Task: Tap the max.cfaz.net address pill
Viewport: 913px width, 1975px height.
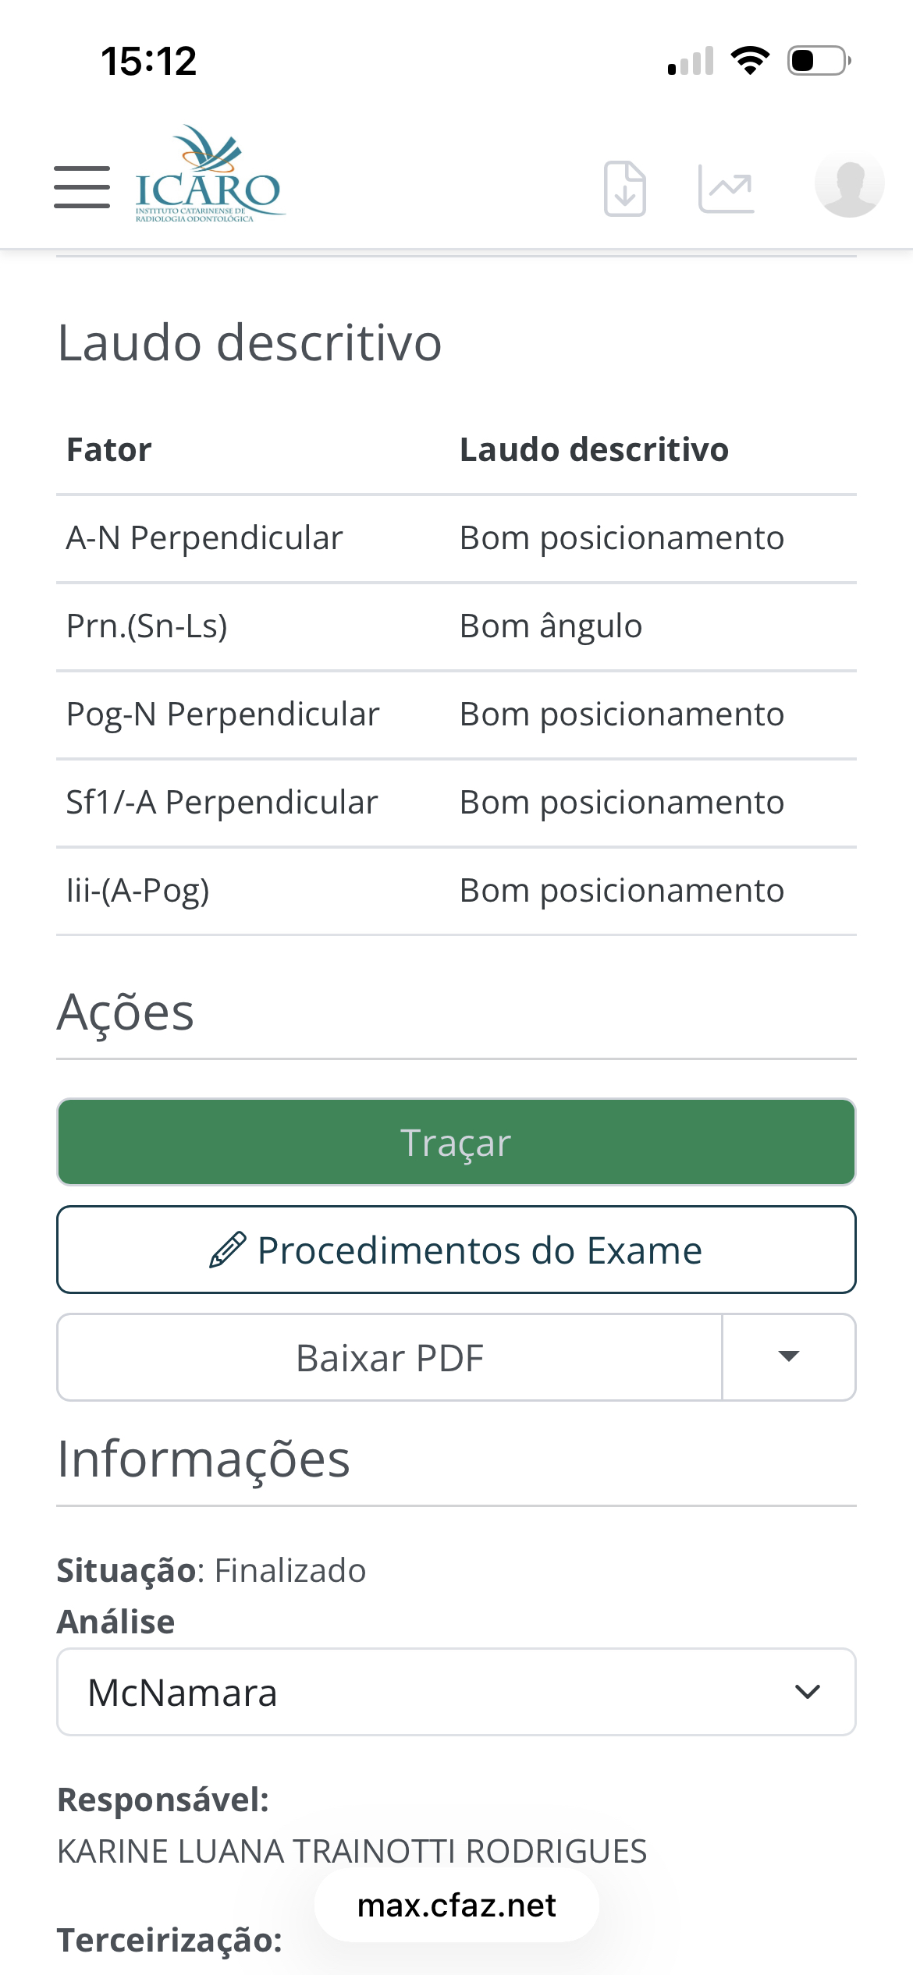Action: tap(456, 1906)
